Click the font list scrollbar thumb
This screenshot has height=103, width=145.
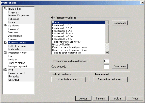(107, 34)
